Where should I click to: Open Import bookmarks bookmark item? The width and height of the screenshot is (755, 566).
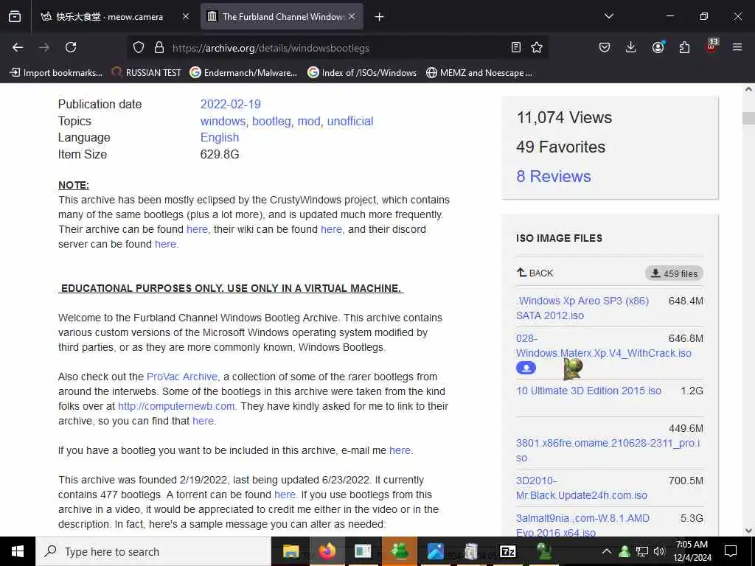56,73
